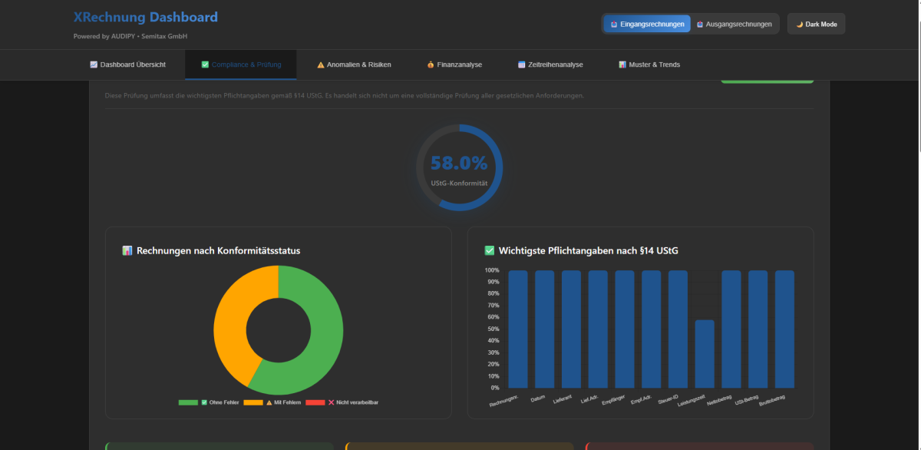This screenshot has width=921, height=450.
Task: Click the chart icon in Dashboard Übersicht tab
Action: point(94,65)
